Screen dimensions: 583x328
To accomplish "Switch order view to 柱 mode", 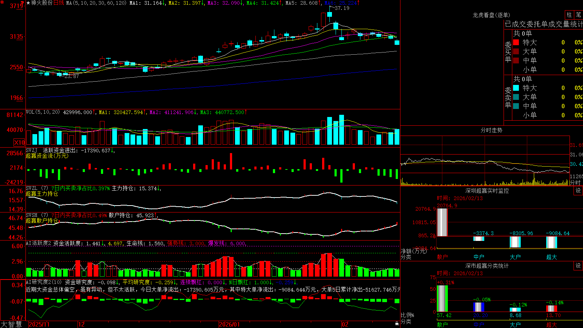I will tap(569, 15).
